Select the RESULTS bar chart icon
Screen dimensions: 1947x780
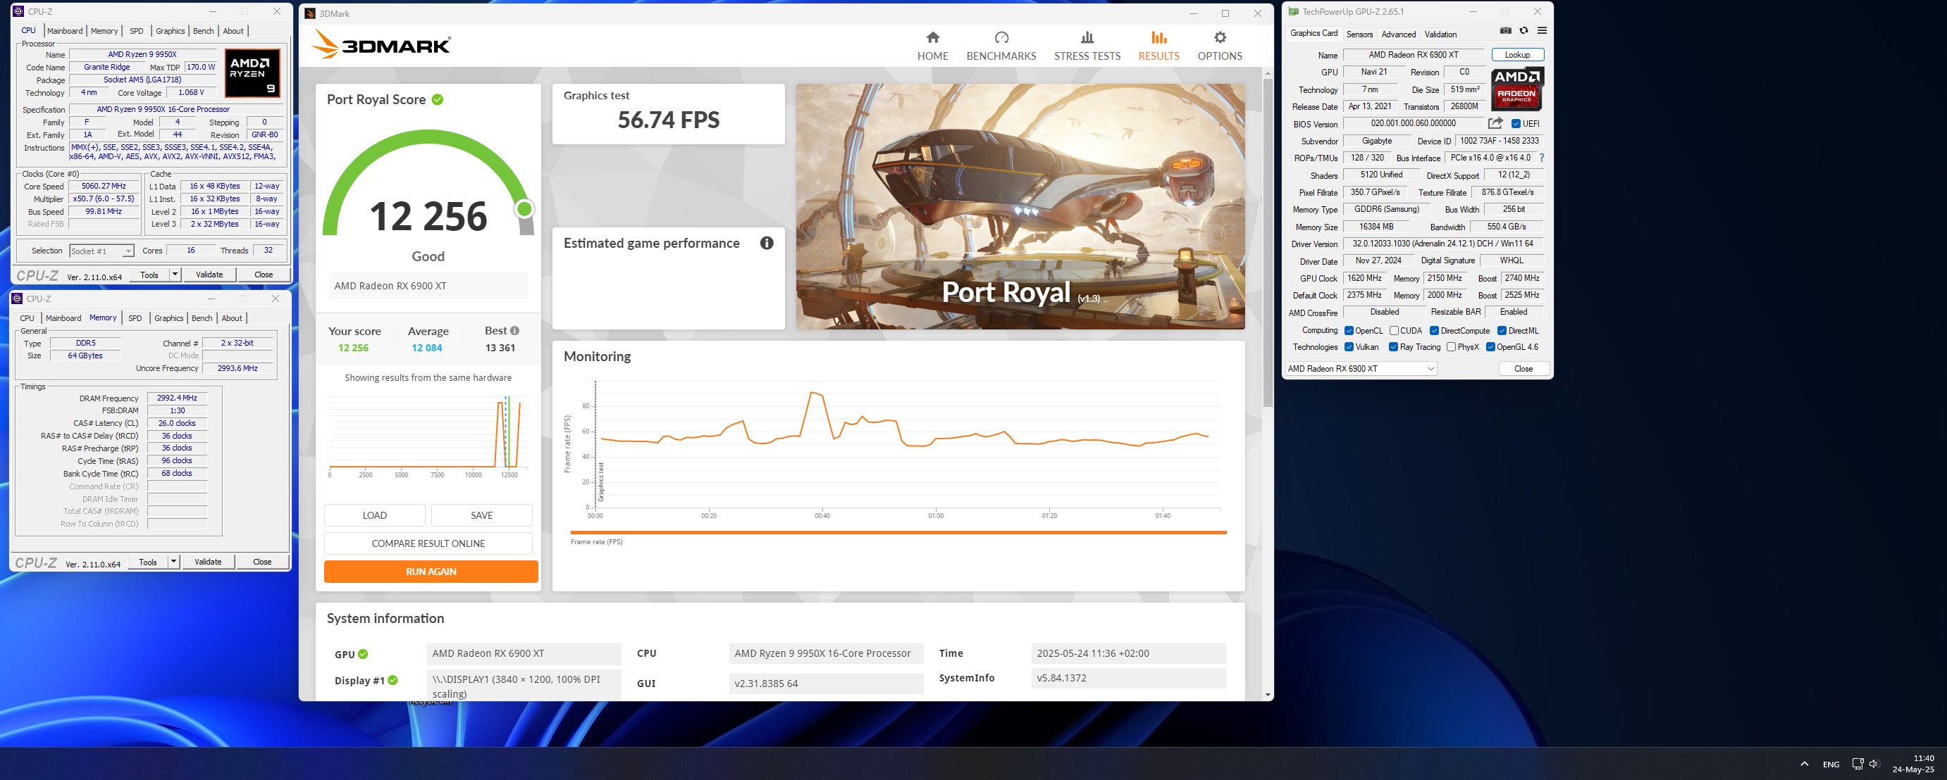(x=1158, y=38)
